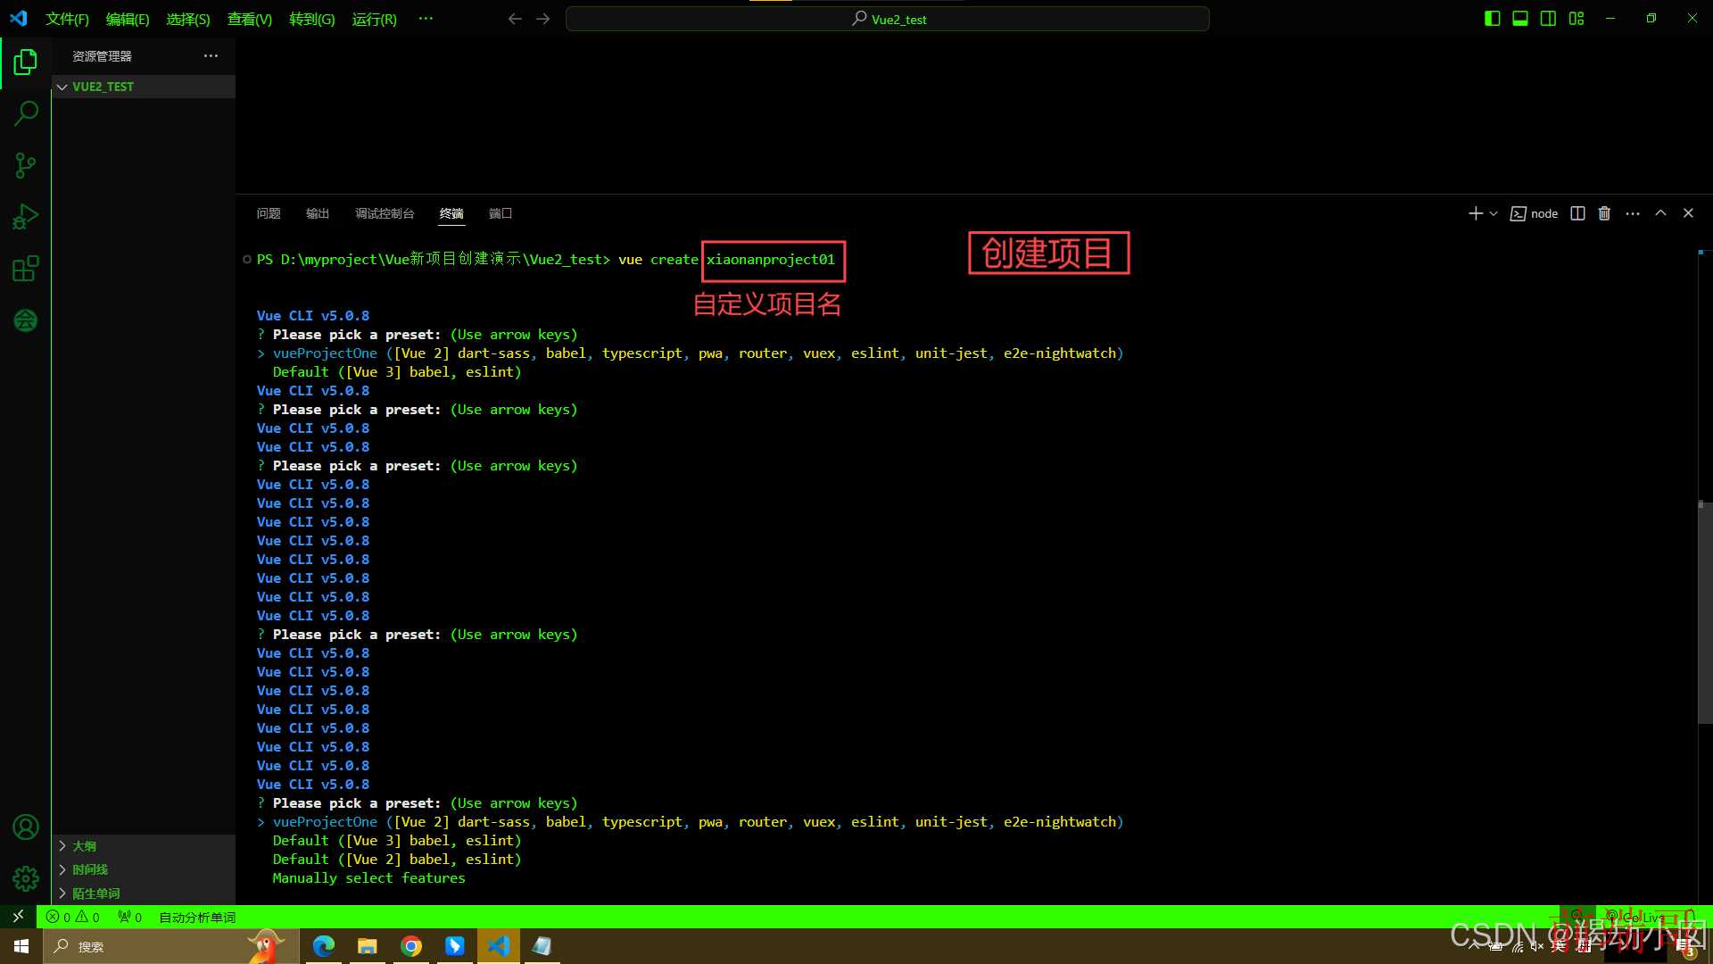Image resolution: width=1713 pixels, height=964 pixels.
Task: Open the Extensions view
Action: [26, 269]
